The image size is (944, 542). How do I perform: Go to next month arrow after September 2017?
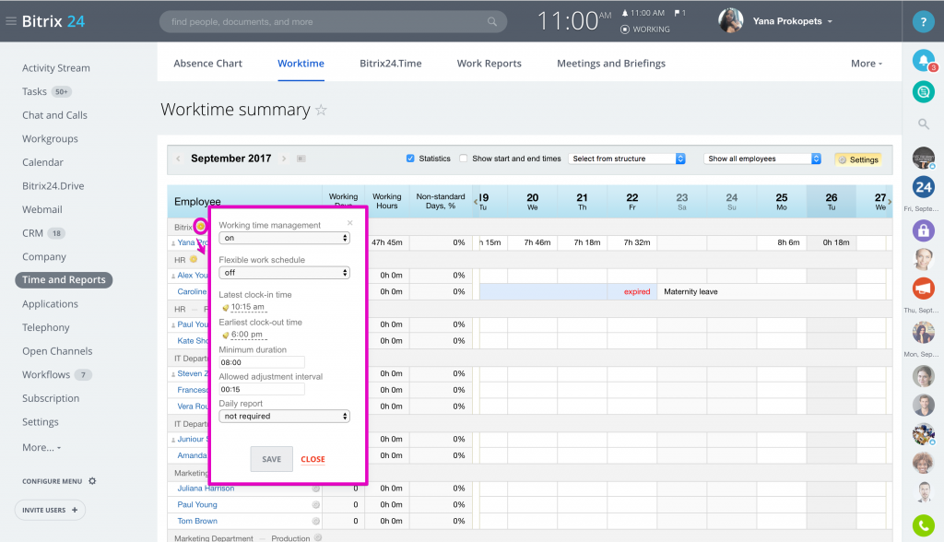tap(284, 159)
